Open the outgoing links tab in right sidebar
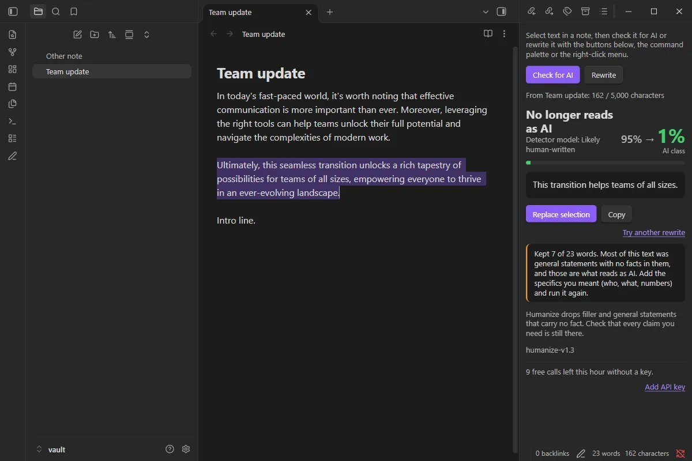Image resolution: width=692 pixels, height=461 pixels. tap(550, 12)
